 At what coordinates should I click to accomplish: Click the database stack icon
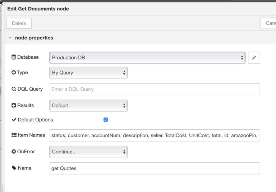14,57
